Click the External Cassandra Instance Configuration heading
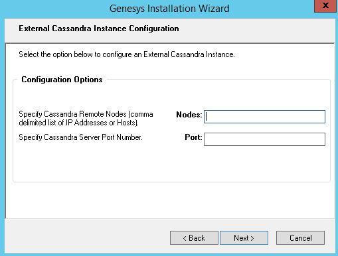 [99, 29]
